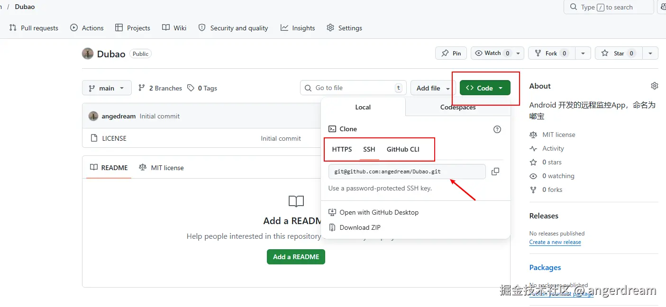Click the Releases heading

(x=544, y=216)
